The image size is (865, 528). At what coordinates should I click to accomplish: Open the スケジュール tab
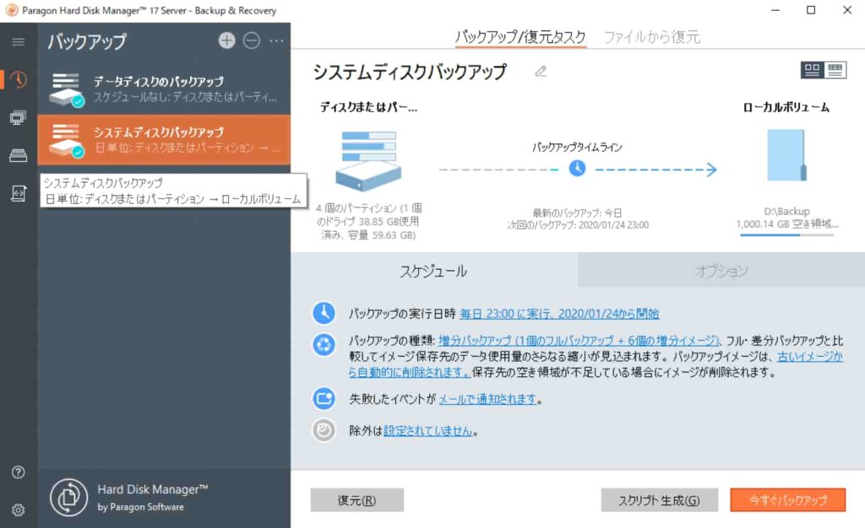434,271
